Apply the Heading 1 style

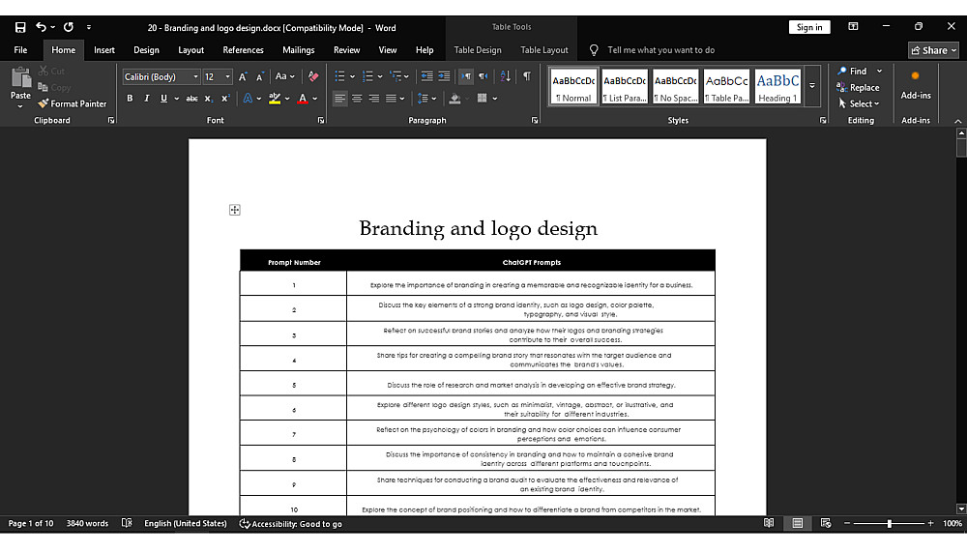point(777,86)
